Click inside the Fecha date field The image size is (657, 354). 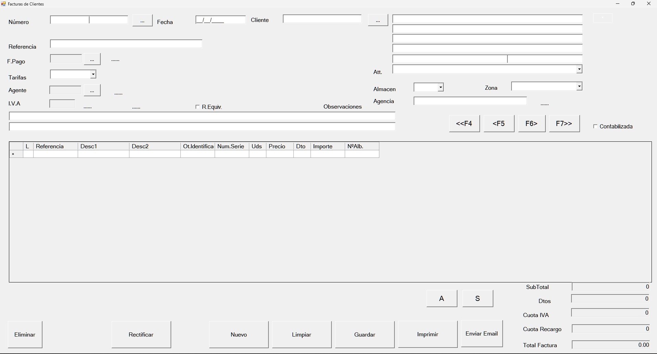pyautogui.click(x=220, y=20)
